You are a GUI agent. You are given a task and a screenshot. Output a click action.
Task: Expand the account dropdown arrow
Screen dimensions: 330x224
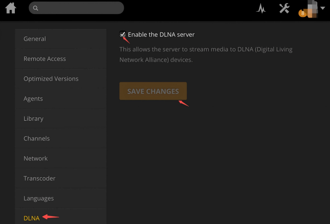pyautogui.click(x=323, y=7)
